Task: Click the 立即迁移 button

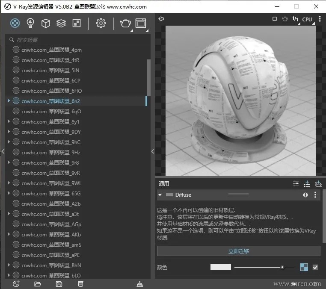Action: (238, 251)
